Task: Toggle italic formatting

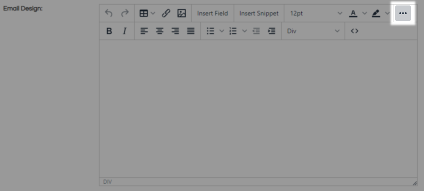Action: coord(124,31)
